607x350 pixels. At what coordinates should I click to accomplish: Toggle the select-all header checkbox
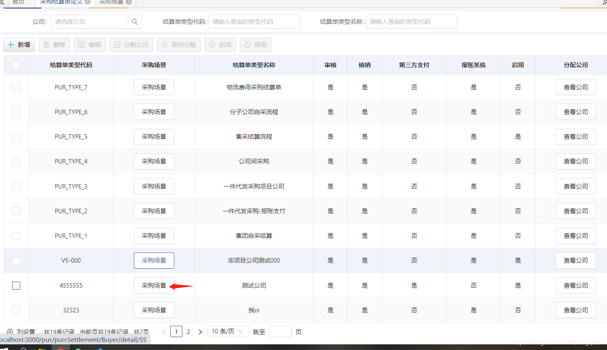(16, 65)
